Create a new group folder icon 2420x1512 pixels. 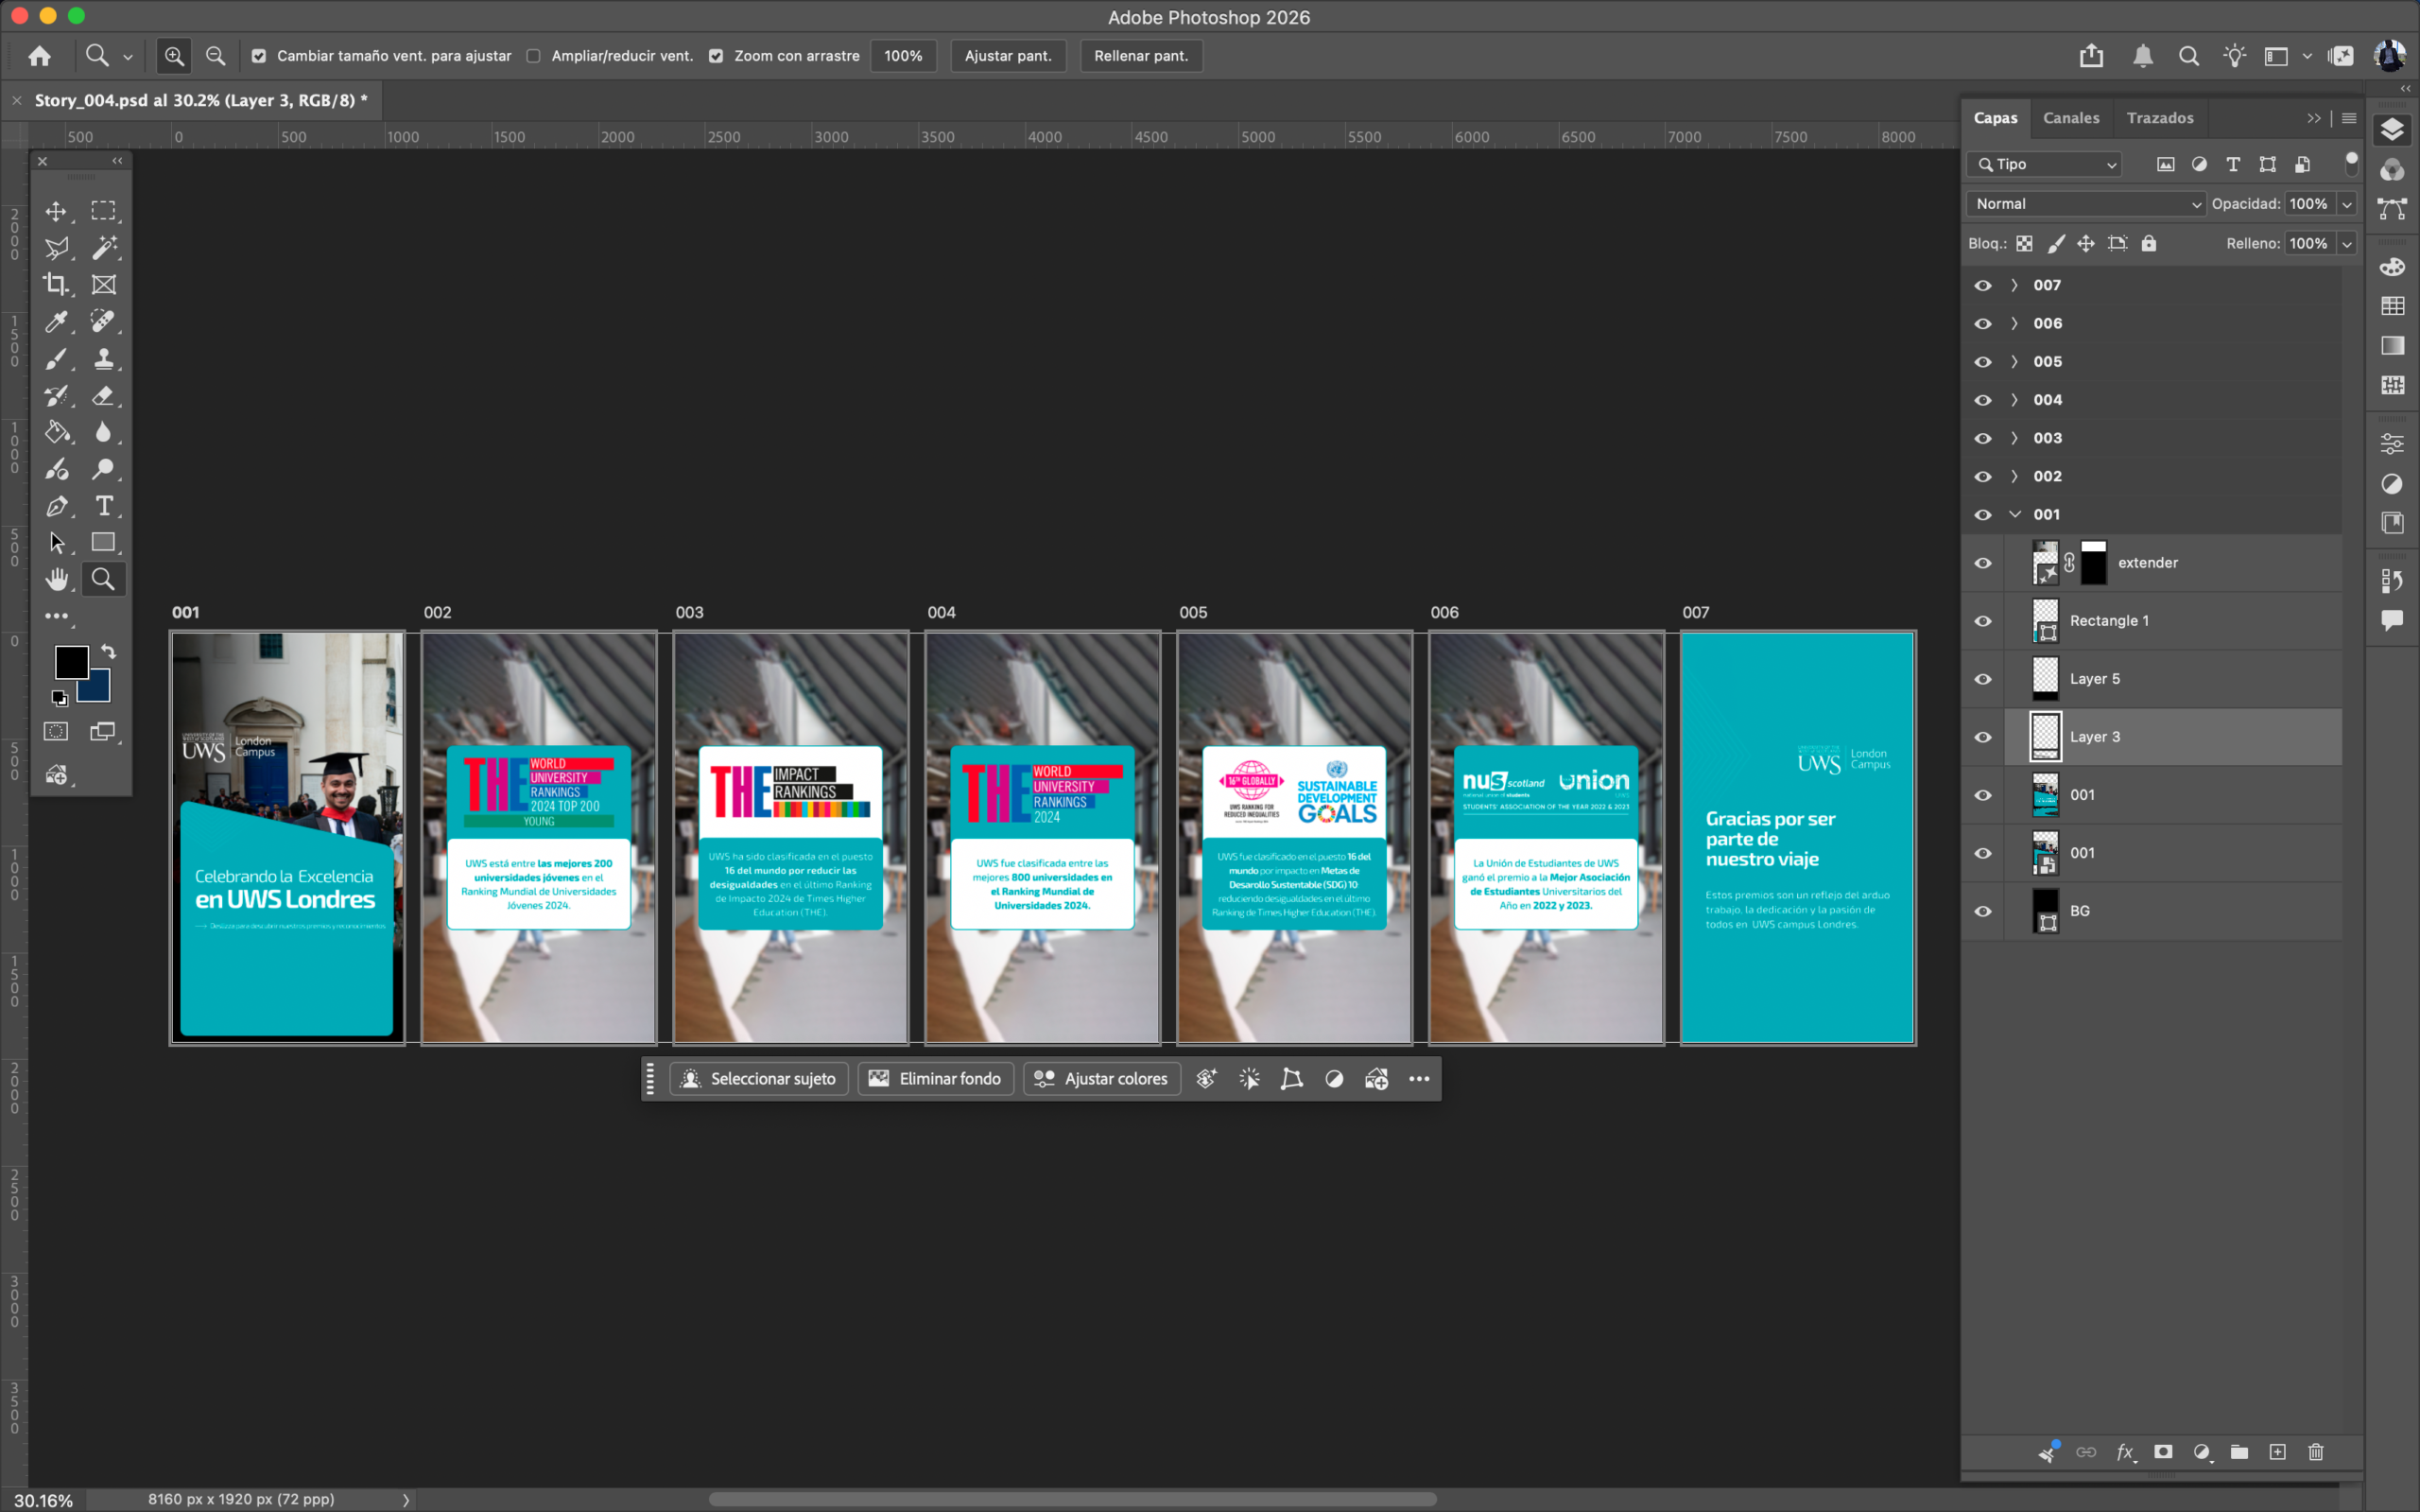coord(2239,1452)
